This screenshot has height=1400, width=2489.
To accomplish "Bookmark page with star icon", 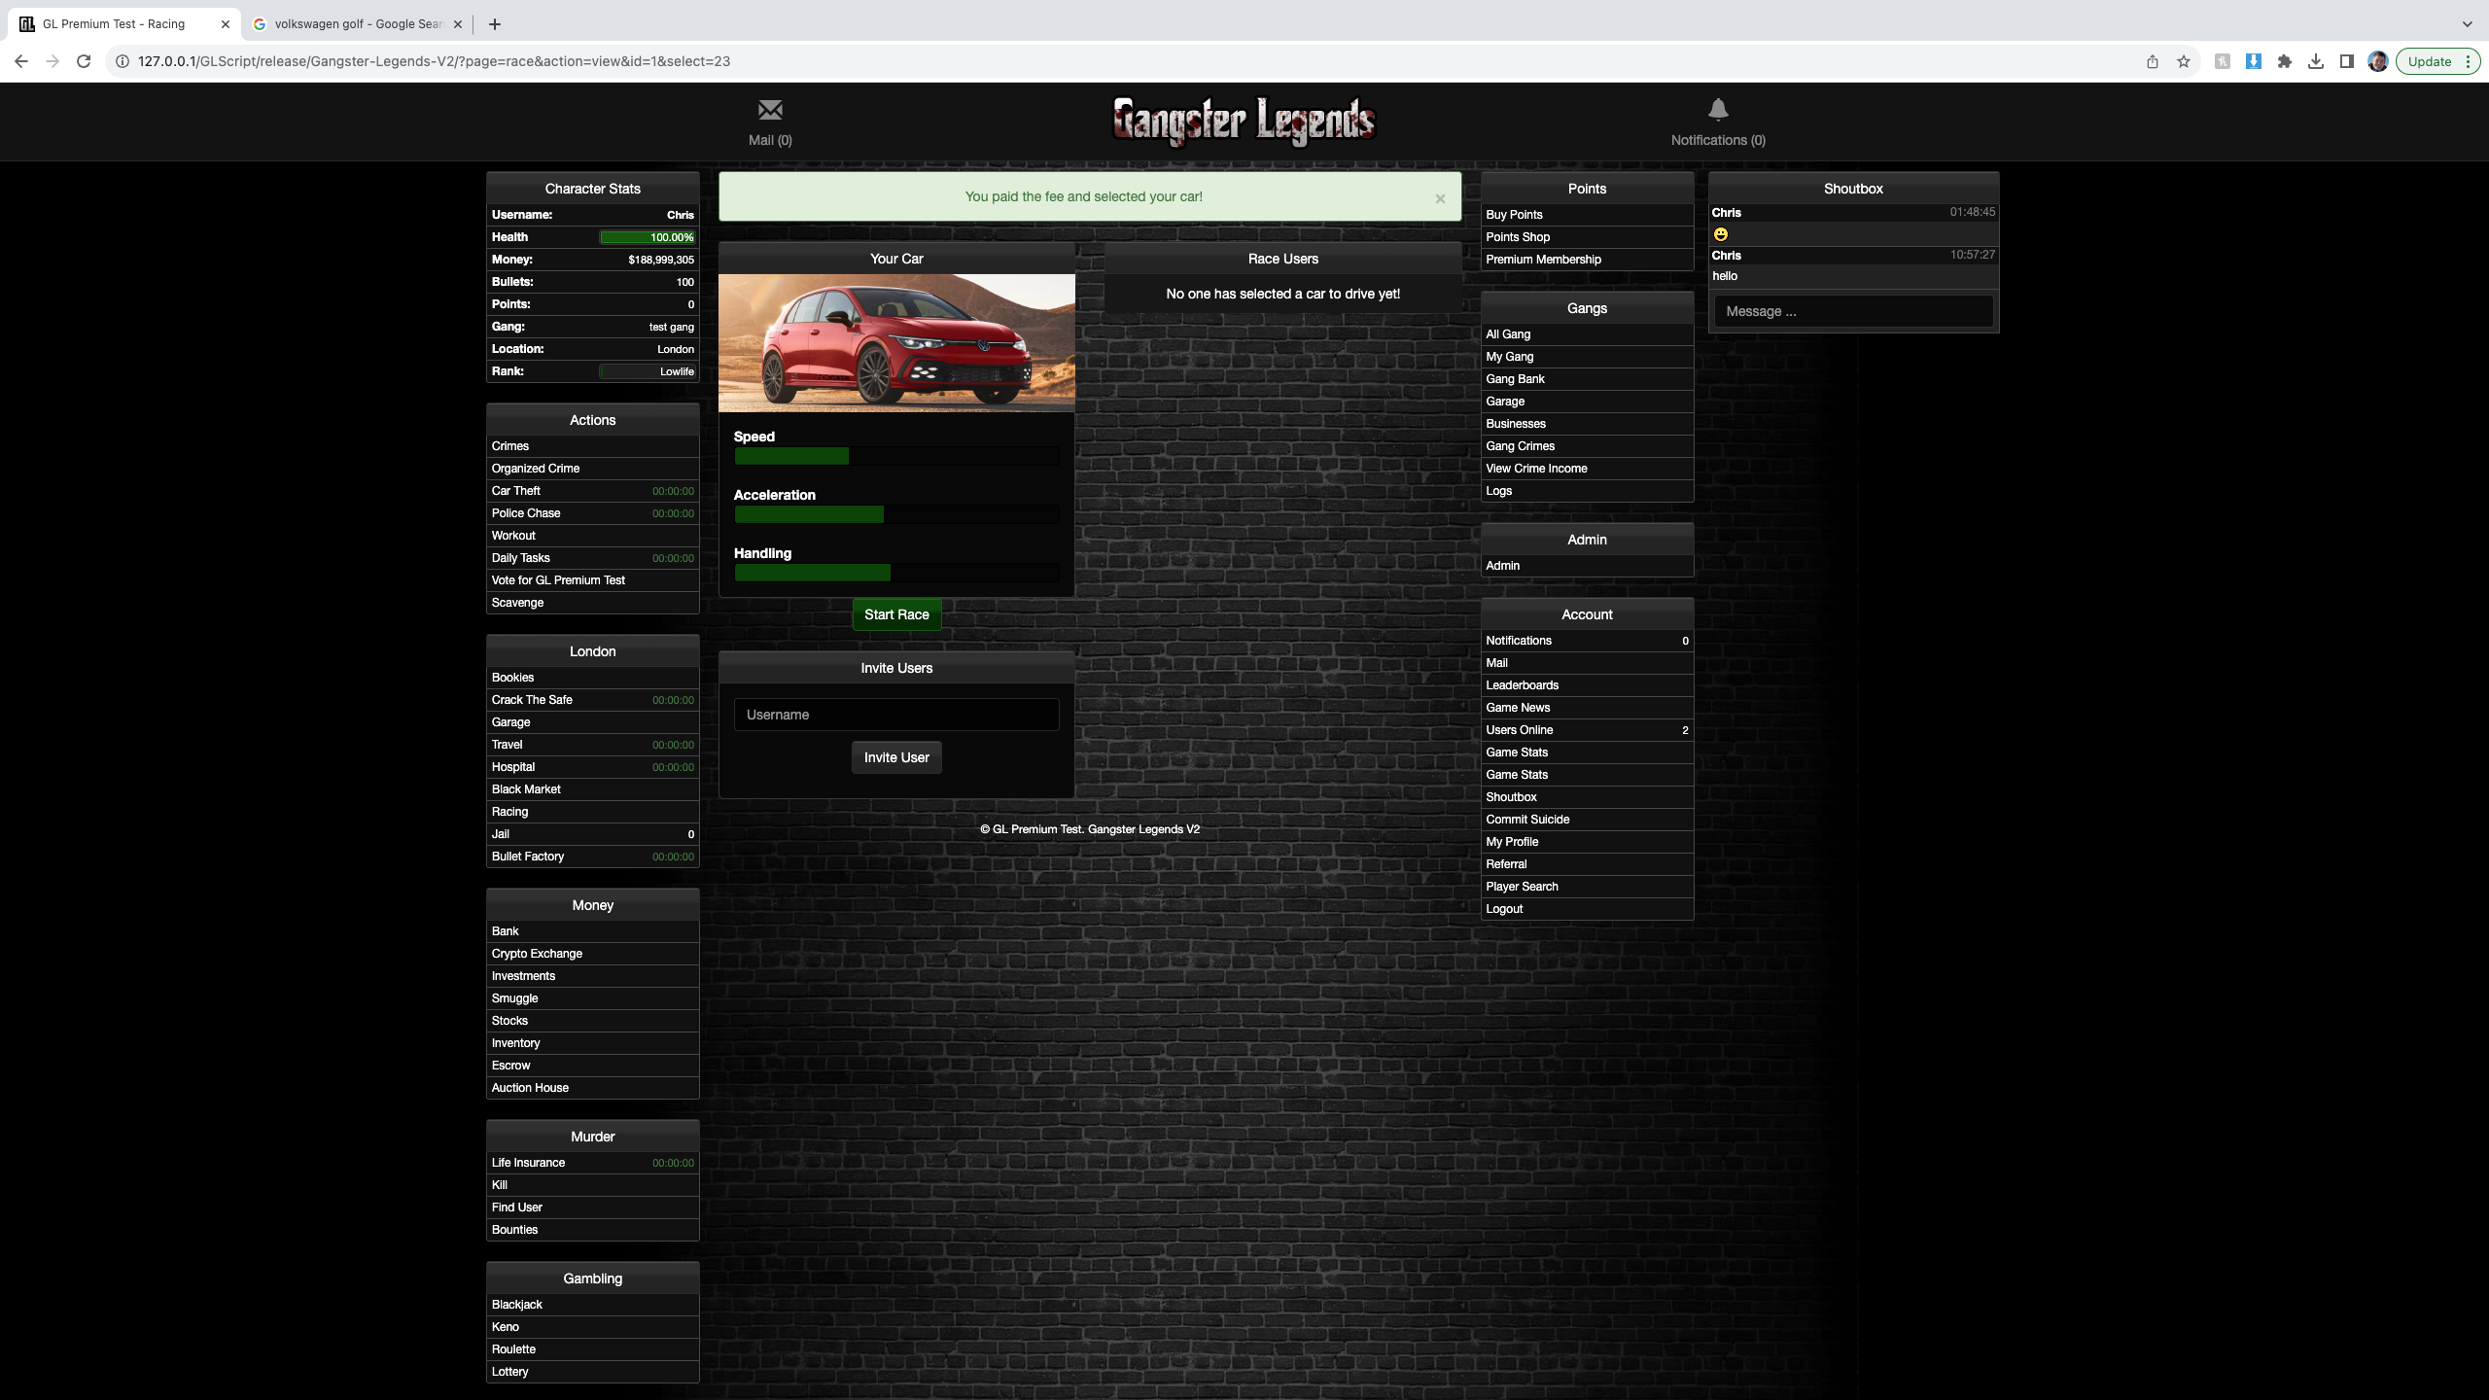I will tap(2184, 61).
